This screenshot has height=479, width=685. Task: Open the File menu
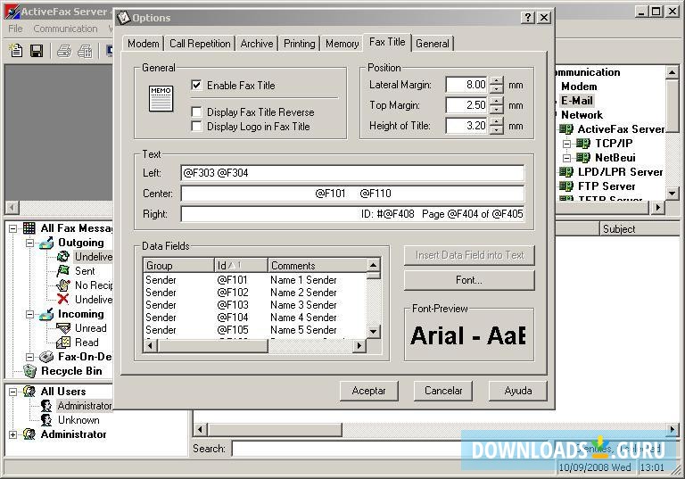point(15,29)
